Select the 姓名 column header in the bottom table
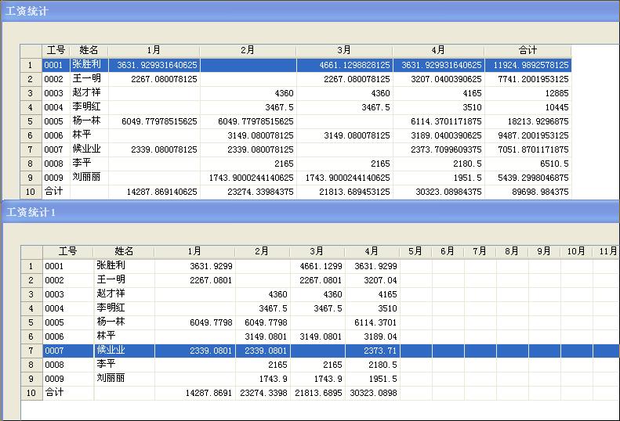This screenshot has height=421, width=620. coord(124,251)
